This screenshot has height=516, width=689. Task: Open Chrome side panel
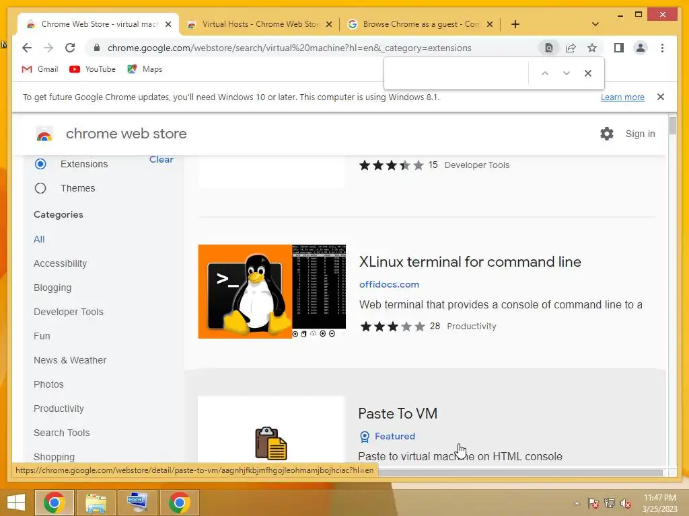pos(619,48)
